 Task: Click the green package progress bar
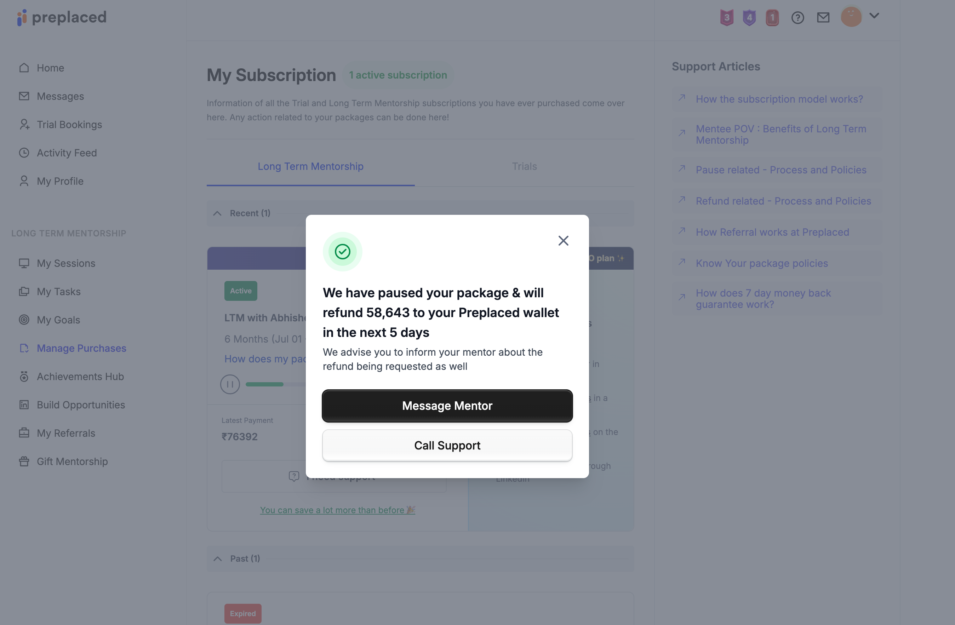[x=265, y=384]
